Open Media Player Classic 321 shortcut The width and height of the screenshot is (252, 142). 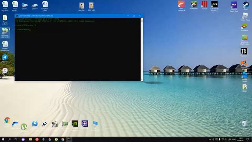(x=55, y=124)
